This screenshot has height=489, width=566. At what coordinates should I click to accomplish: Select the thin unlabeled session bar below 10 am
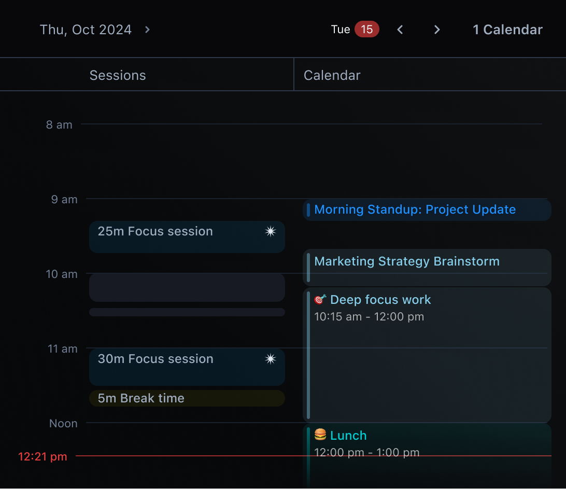click(187, 312)
